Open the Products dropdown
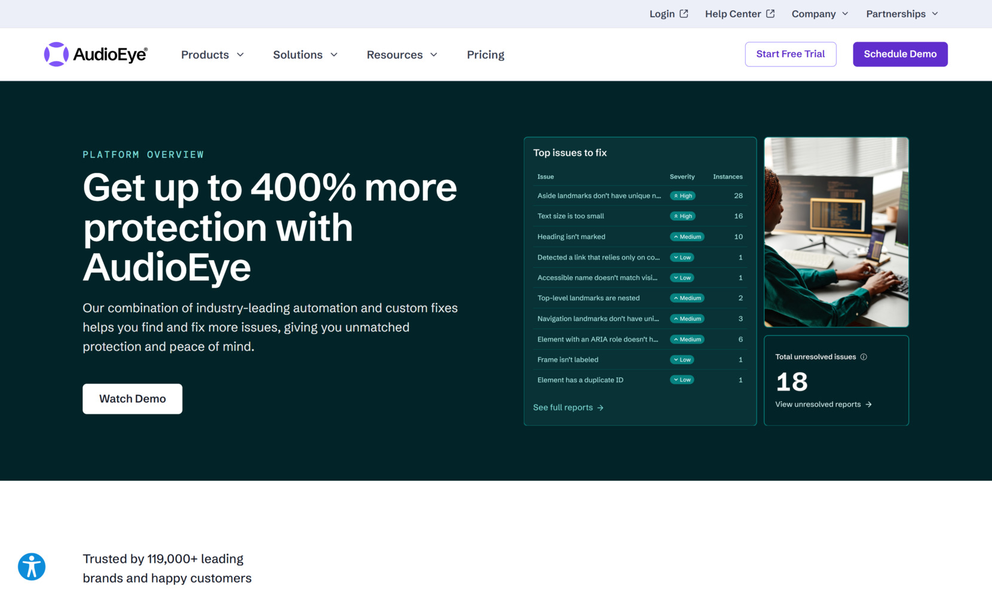Screen dimensions: 992x601 click(212, 54)
